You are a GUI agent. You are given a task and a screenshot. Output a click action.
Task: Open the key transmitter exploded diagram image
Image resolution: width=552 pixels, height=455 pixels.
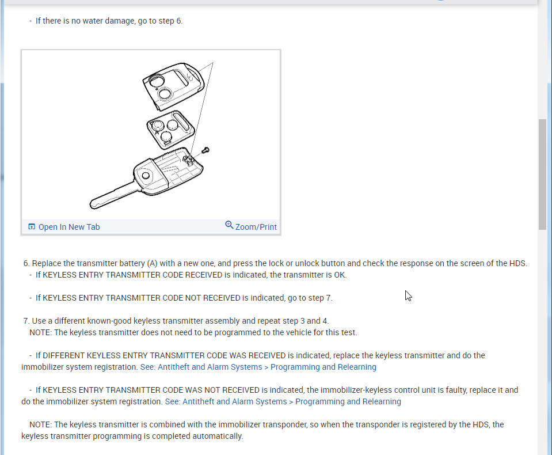tap(151, 135)
